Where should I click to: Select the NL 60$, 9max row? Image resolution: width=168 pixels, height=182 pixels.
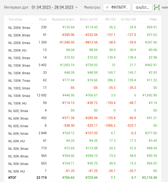[x=83, y=110]
